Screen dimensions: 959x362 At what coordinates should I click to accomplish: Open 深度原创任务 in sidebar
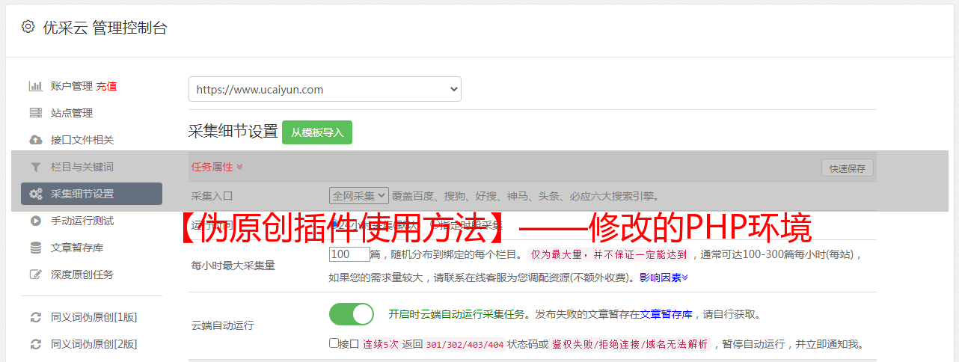coord(82,274)
